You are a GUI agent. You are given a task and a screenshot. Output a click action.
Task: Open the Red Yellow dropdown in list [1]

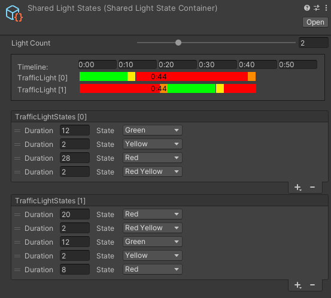[153, 228]
